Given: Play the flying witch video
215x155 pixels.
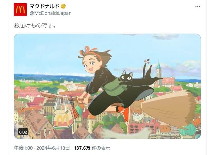Looking at the screenshot, I should coord(107,86).
